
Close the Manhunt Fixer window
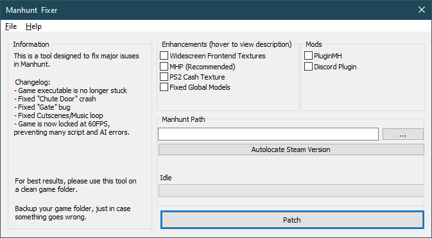422,10
